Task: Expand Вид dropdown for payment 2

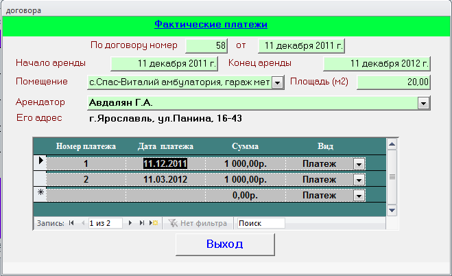Action: pos(359,180)
